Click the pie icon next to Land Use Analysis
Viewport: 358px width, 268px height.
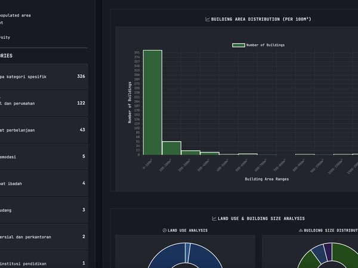click(165, 230)
